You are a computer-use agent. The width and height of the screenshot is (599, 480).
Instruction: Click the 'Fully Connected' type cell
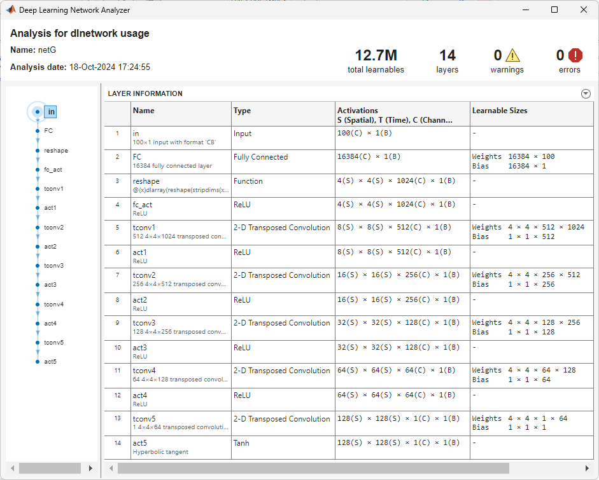[x=283, y=161]
